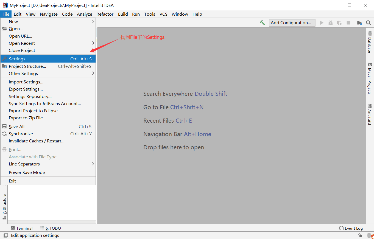Open the Build menu
Image resolution: width=374 pixels, height=239 pixels.
pyautogui.click(x=123, y=14)
